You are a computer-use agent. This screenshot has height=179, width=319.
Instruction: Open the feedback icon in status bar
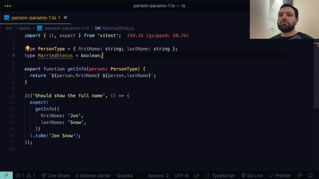coord(300,176)
